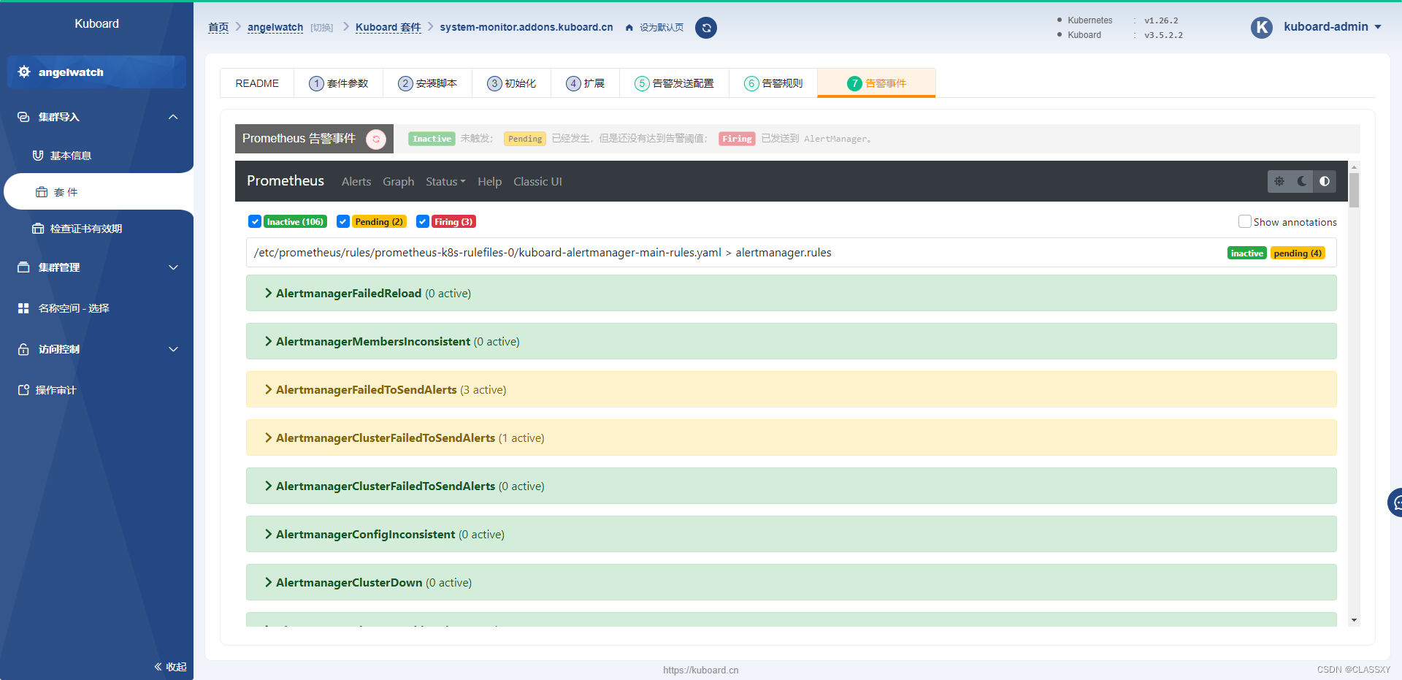Collapse the 集群导入 sidebar section
Image resolution: width=1402 pixels, height=680 pixels.
[x=173, y=117]
